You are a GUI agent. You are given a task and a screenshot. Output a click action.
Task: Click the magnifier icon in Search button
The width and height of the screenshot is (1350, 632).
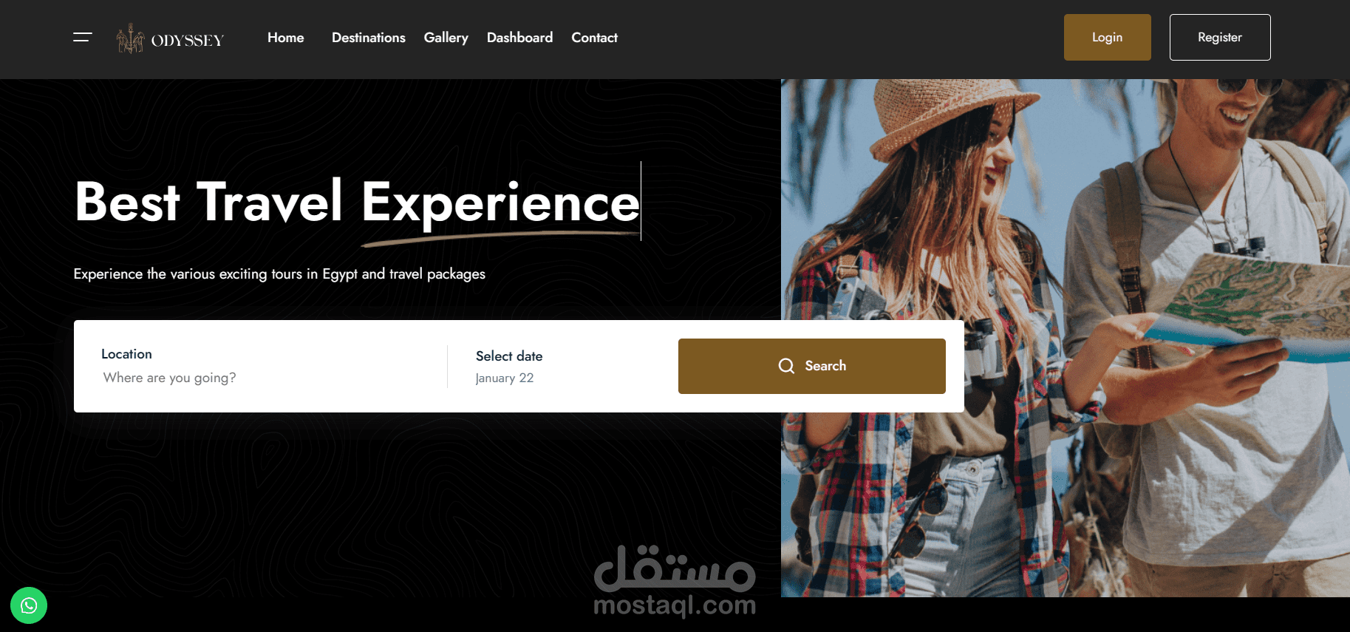[786, 366]
